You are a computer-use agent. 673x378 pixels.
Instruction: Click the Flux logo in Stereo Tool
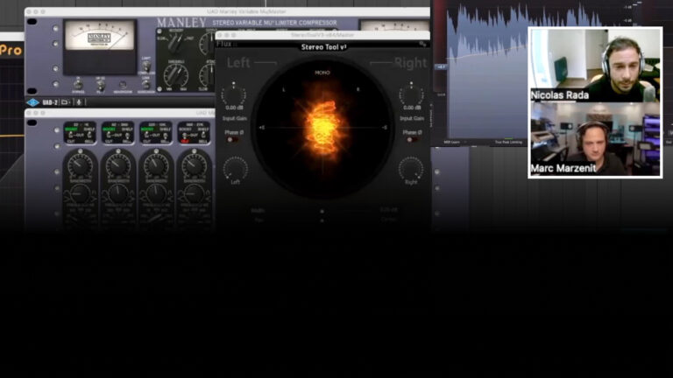(226, 44)
